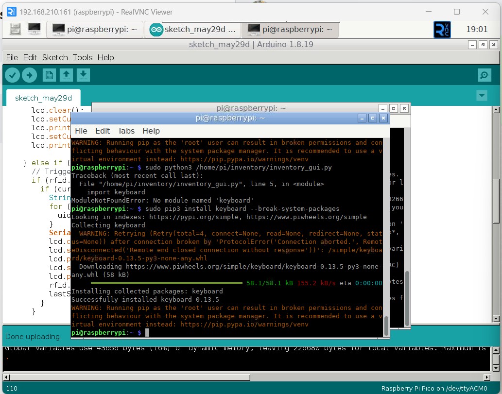Screen dimensions: 502x394
Task: Click the Arduino editor scroll-down arrow
Action: [496, 319]
